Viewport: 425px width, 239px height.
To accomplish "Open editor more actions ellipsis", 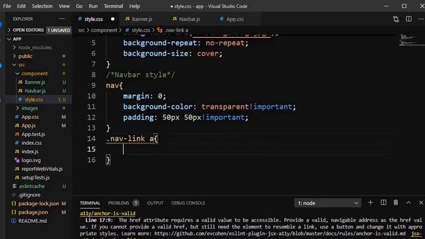I will coord(420,19).
